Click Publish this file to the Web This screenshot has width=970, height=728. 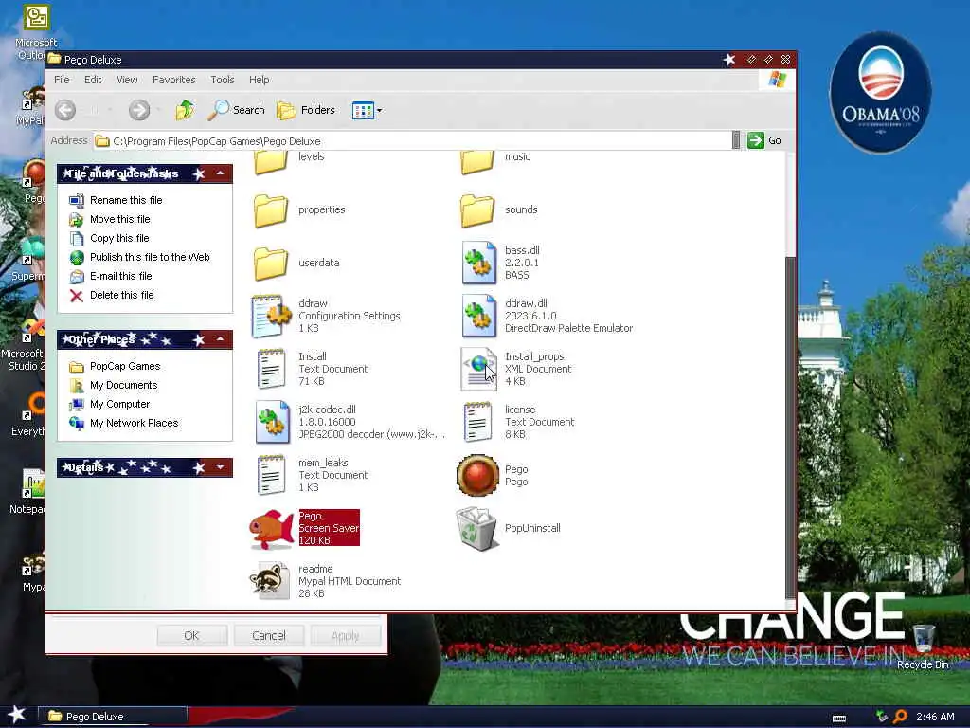point(150,257)
